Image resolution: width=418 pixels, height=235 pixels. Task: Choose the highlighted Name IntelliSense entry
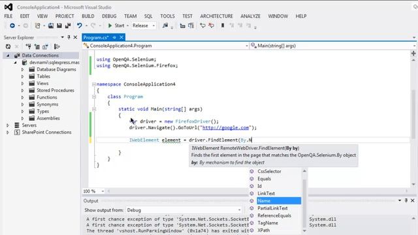pyautogui.click(x=279, y=201)
